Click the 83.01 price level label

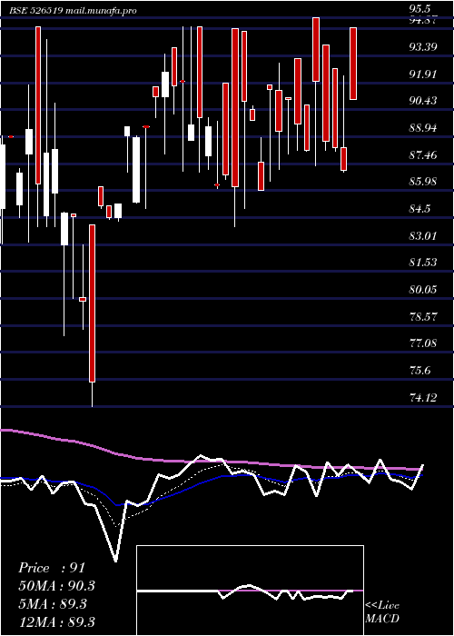pyautogui.click(x=423, y=235)
